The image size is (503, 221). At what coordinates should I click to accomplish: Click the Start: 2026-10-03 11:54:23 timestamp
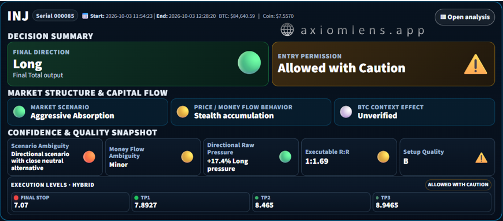pos(121,16)
